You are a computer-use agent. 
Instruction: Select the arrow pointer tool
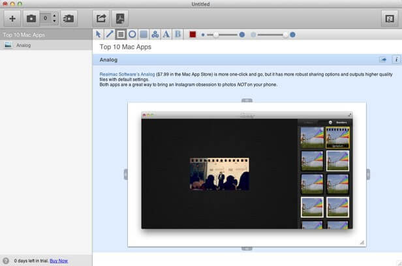tap(98, 35)
